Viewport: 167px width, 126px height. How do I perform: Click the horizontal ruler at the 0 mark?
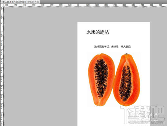78,5
